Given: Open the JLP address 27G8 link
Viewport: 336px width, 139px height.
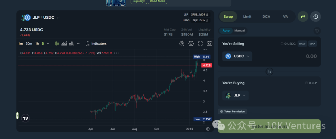Looking at the screenshot, I should click(199, 15).
